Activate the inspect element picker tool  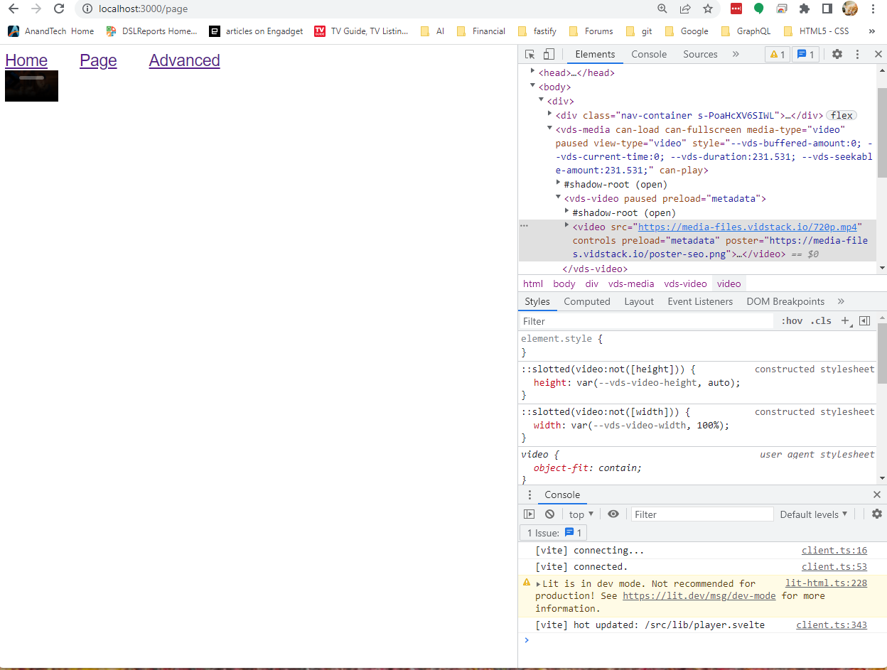click(528, 54)
